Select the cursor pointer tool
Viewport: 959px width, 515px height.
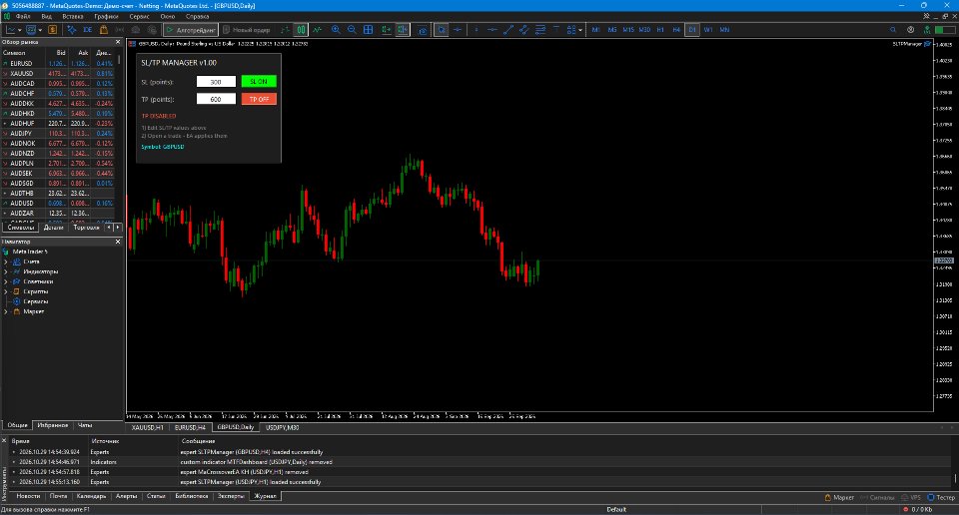441,29
